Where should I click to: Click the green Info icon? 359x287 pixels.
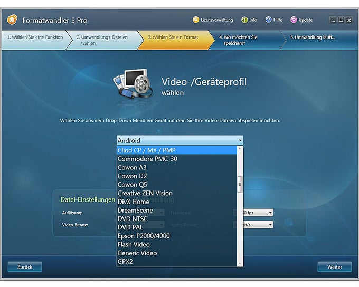244,20
